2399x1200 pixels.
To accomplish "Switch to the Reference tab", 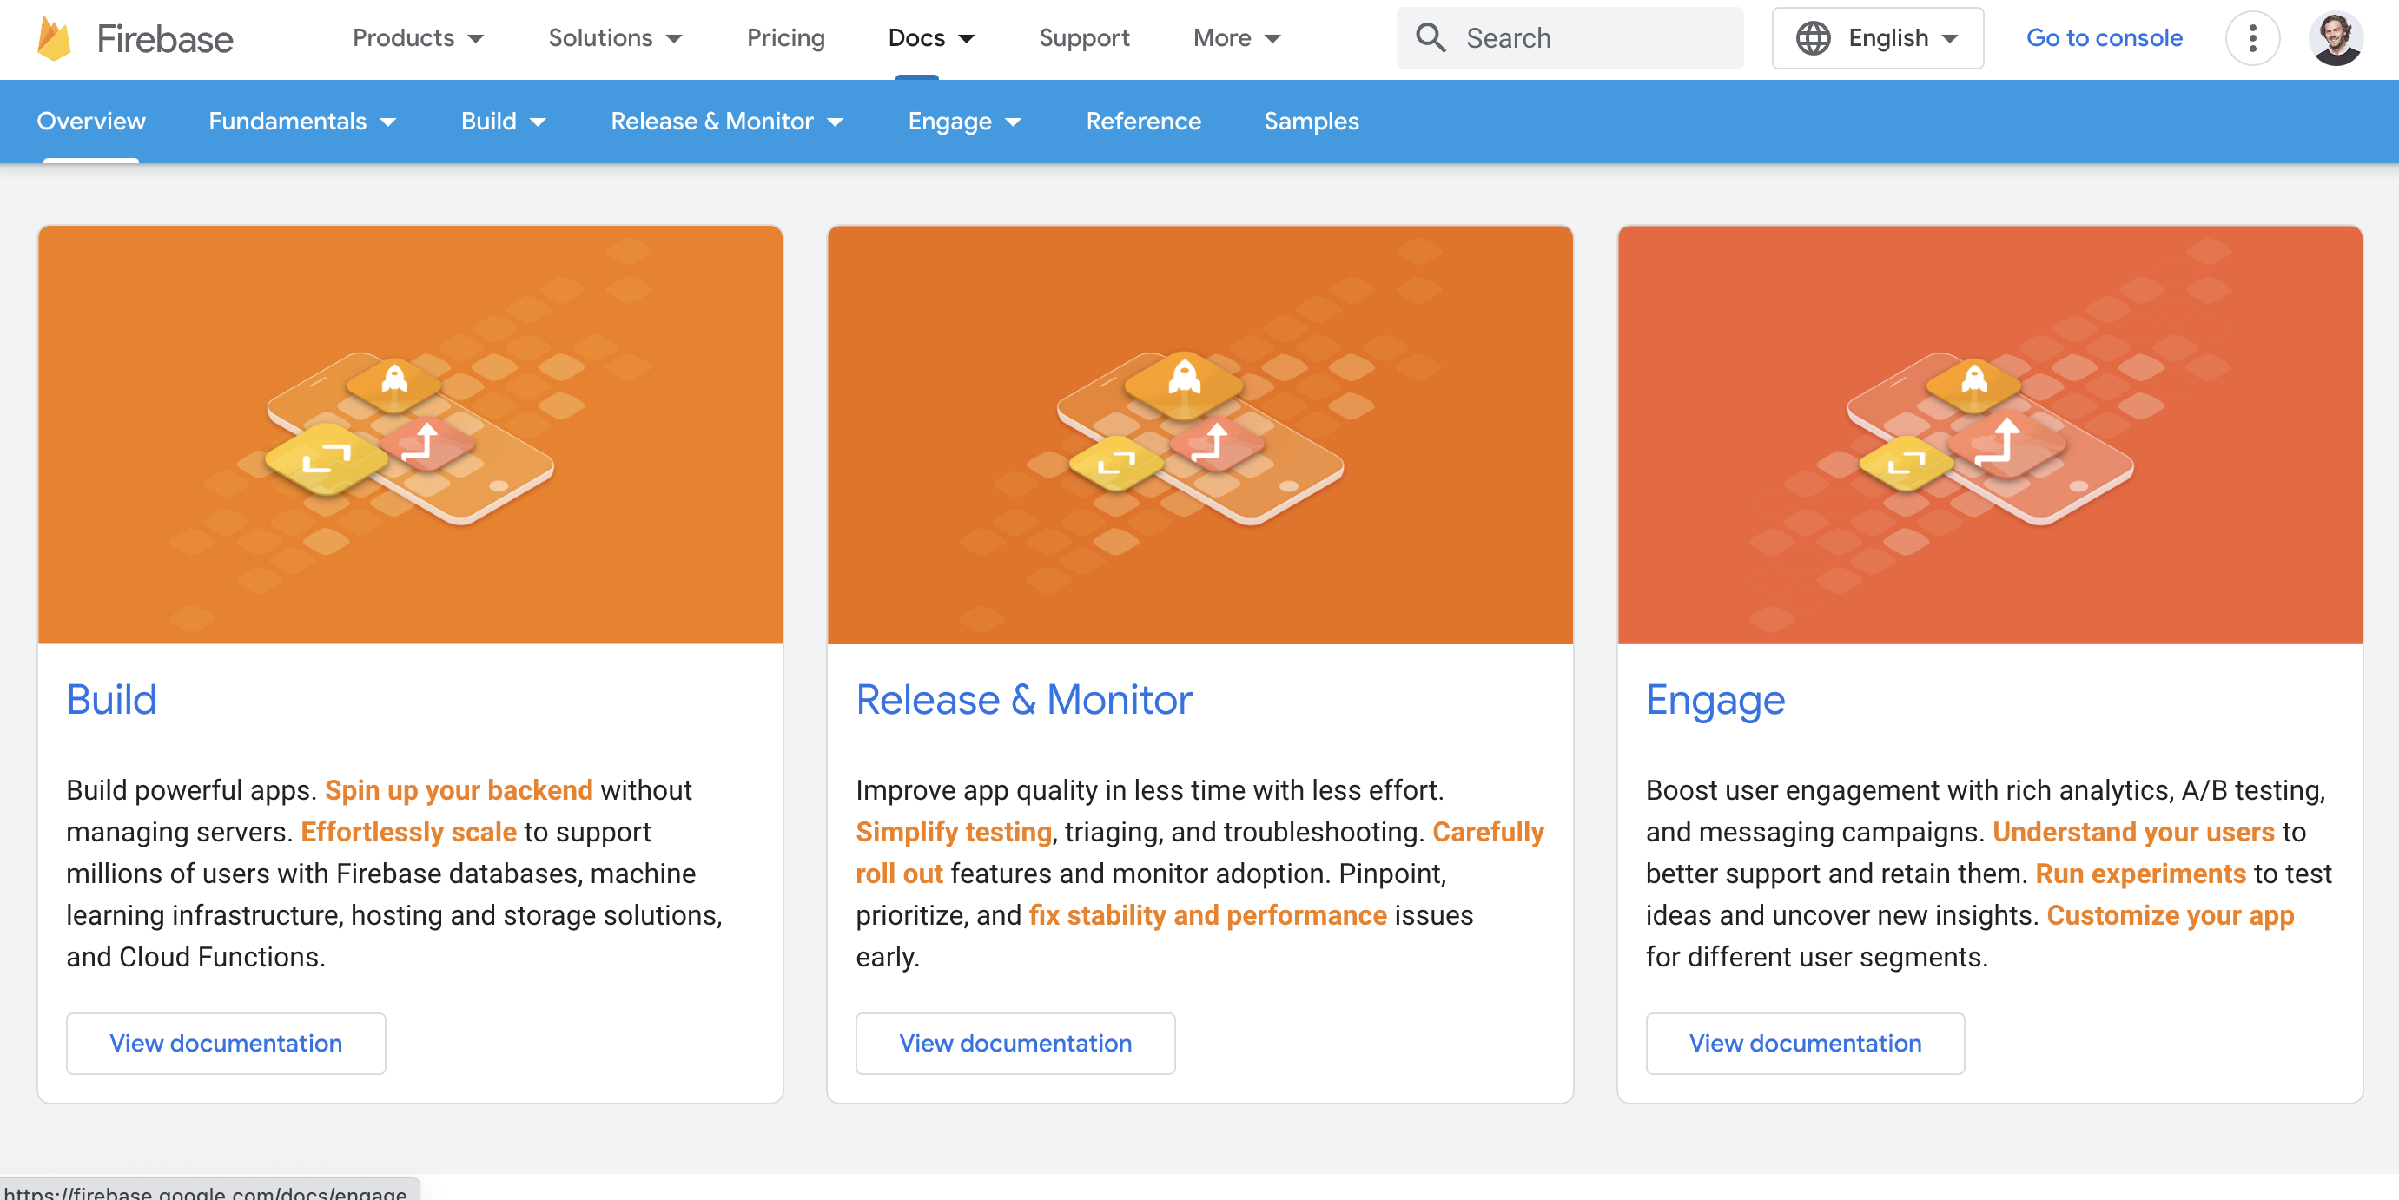I will pos(1144,121).
